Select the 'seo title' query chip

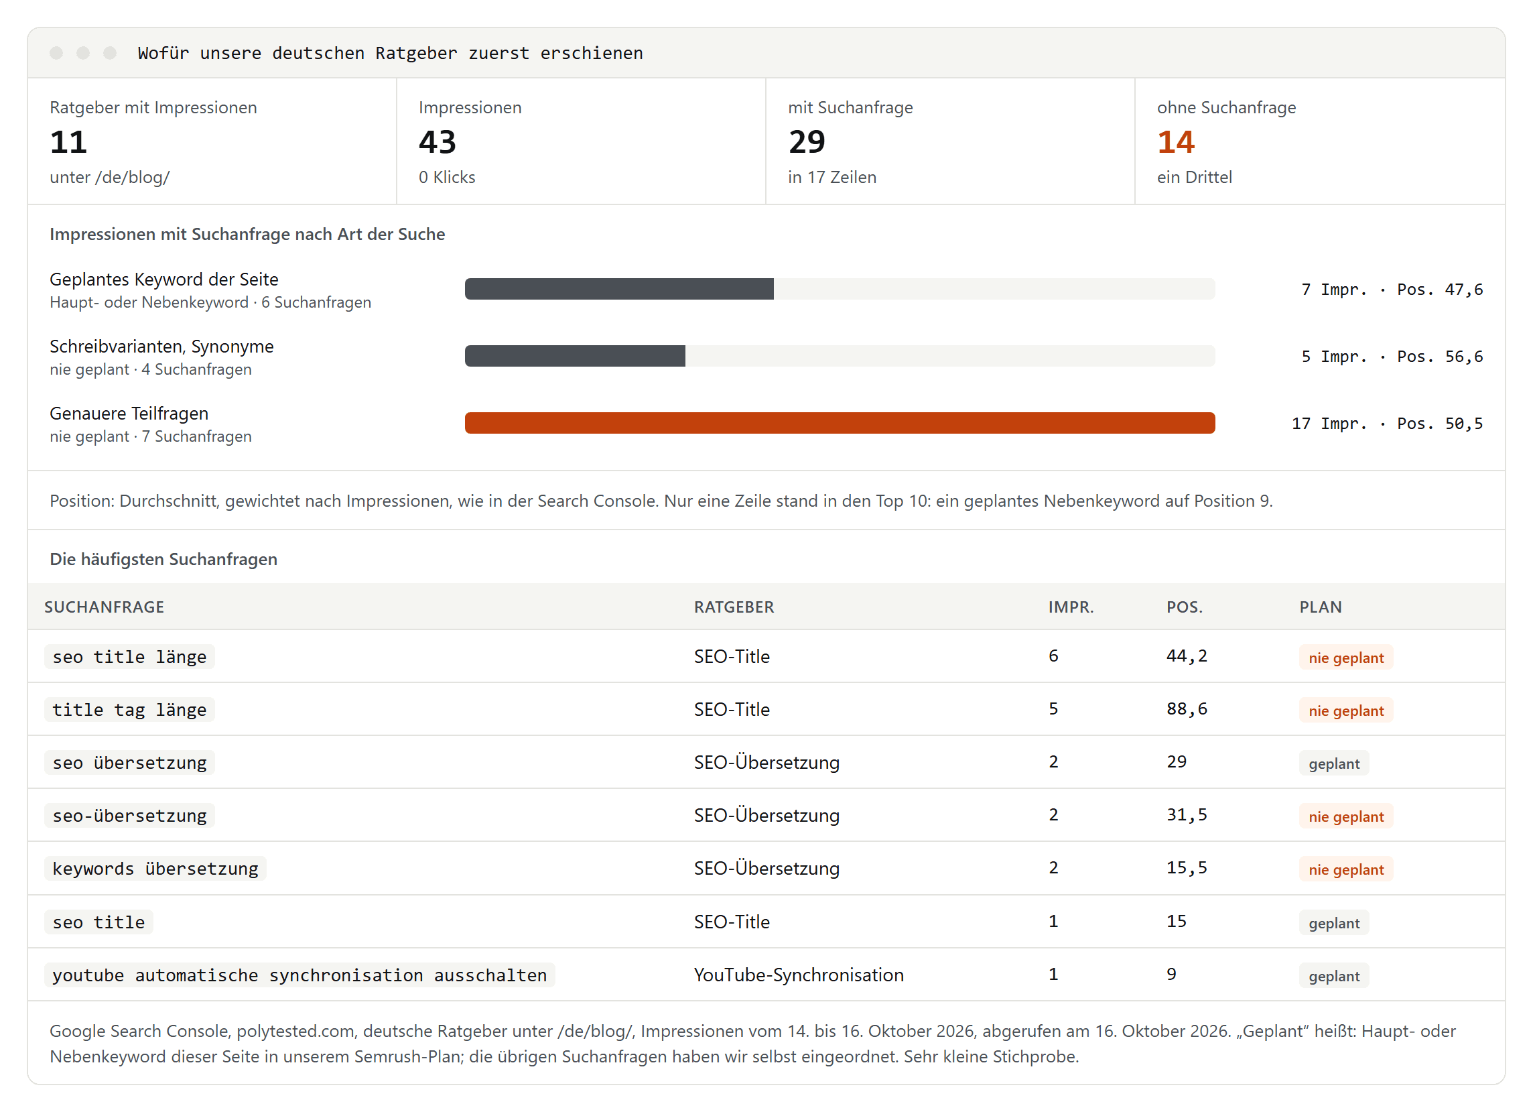click(98, 922)
